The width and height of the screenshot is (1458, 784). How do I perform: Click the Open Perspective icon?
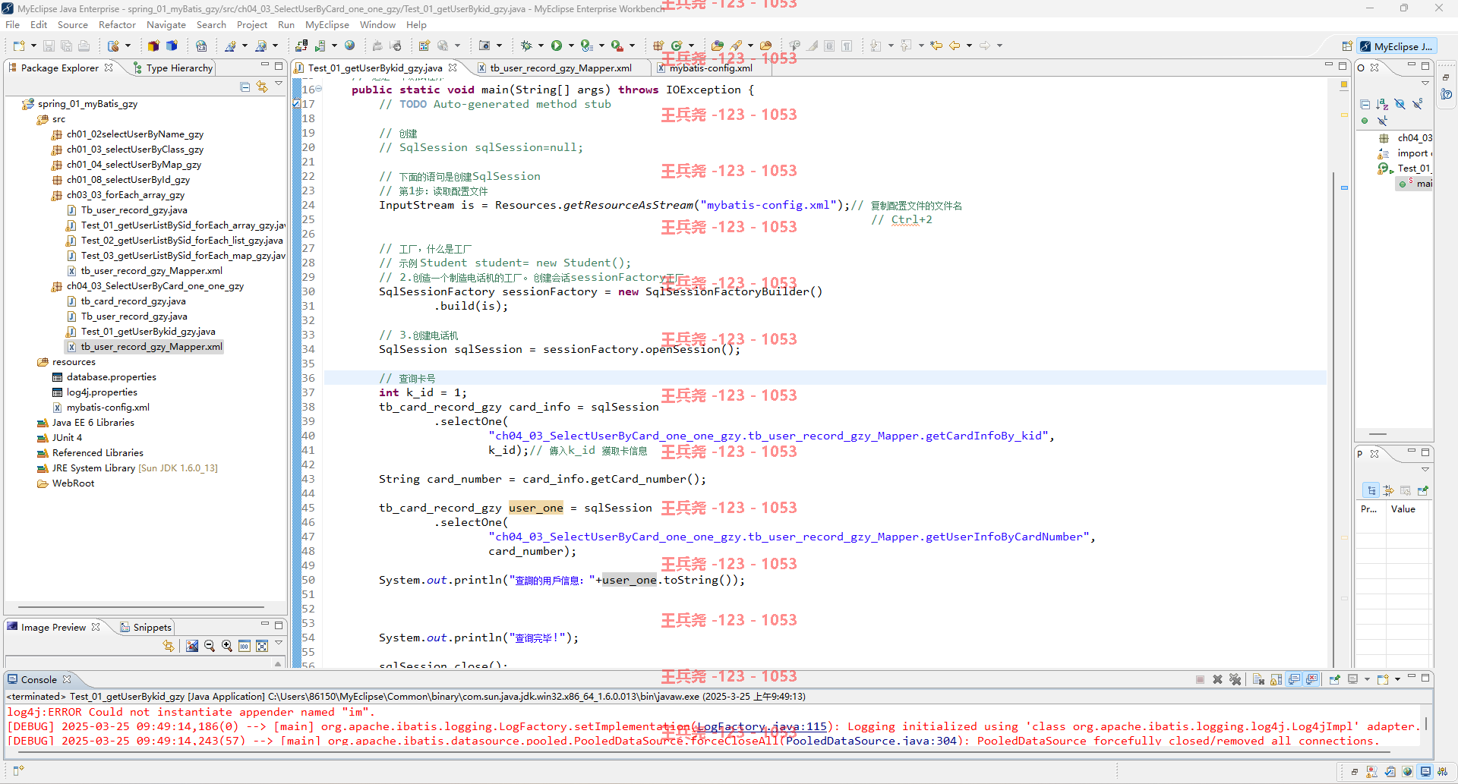coord(1347,46)
